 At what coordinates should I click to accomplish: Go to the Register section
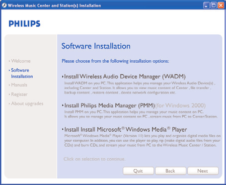[18, 94]
